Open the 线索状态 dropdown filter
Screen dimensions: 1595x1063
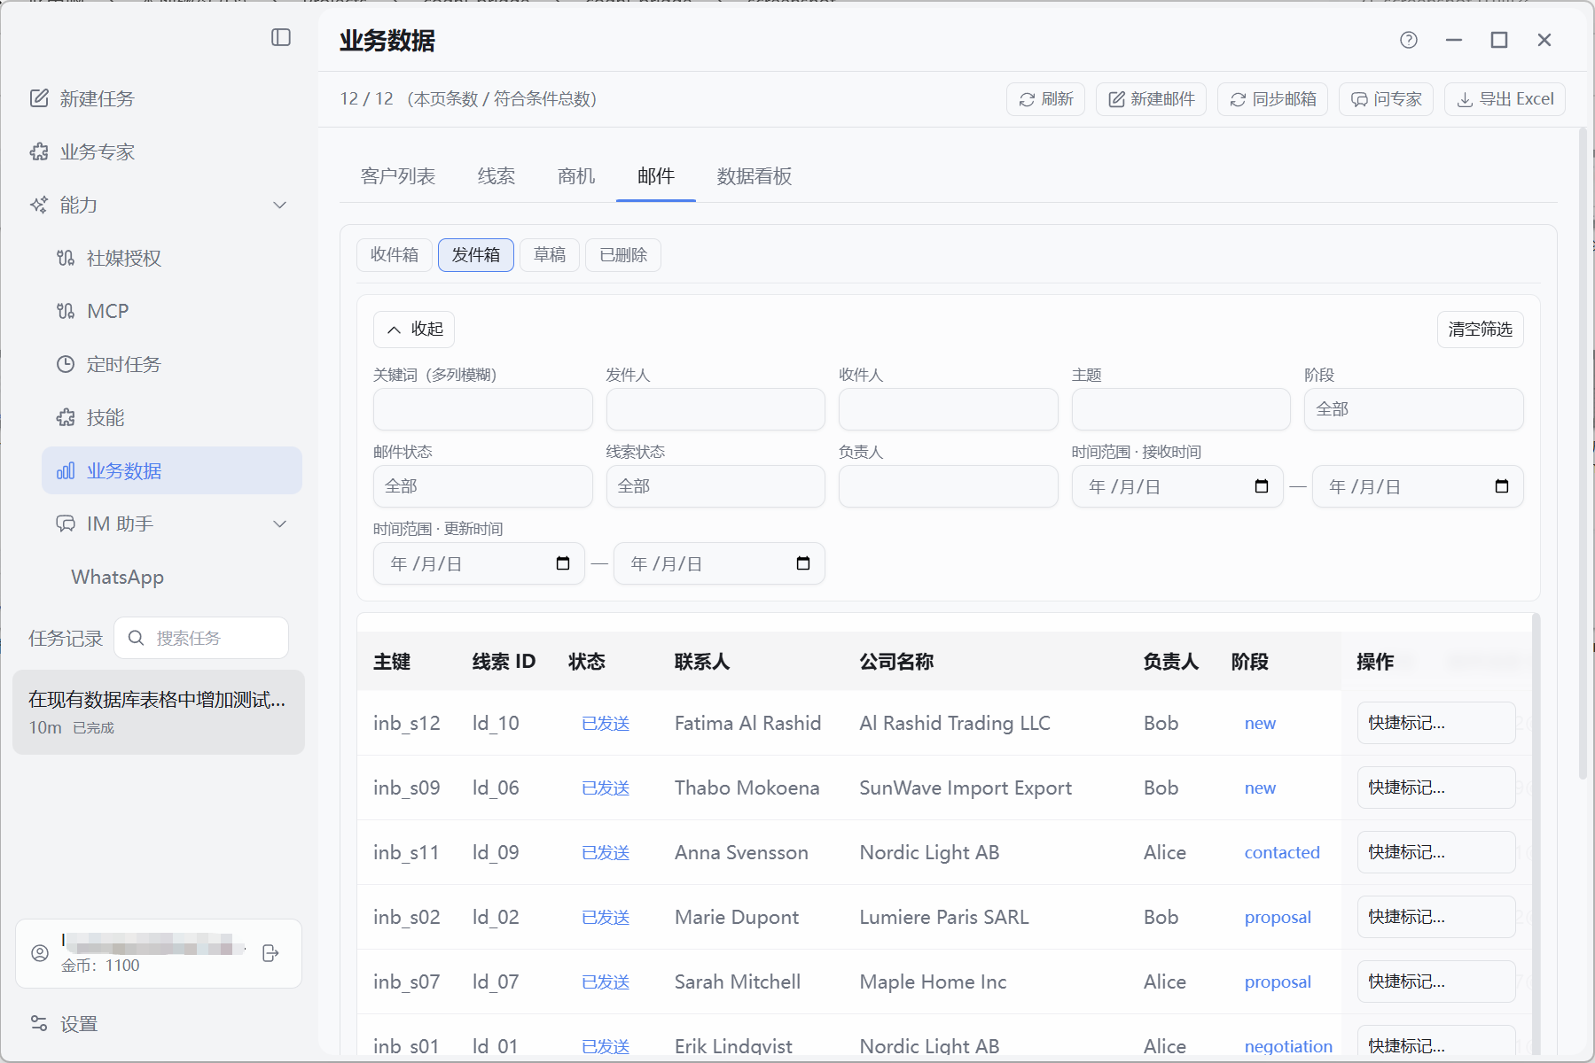715,486
